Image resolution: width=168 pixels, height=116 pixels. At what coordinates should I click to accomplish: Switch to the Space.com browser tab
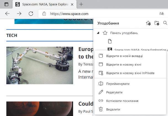pos(45,4)
